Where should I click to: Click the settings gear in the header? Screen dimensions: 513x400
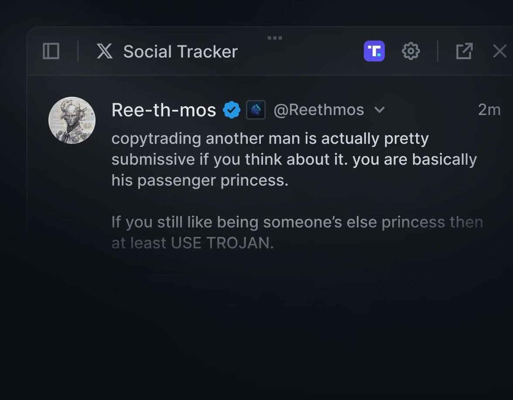(410, 51)
